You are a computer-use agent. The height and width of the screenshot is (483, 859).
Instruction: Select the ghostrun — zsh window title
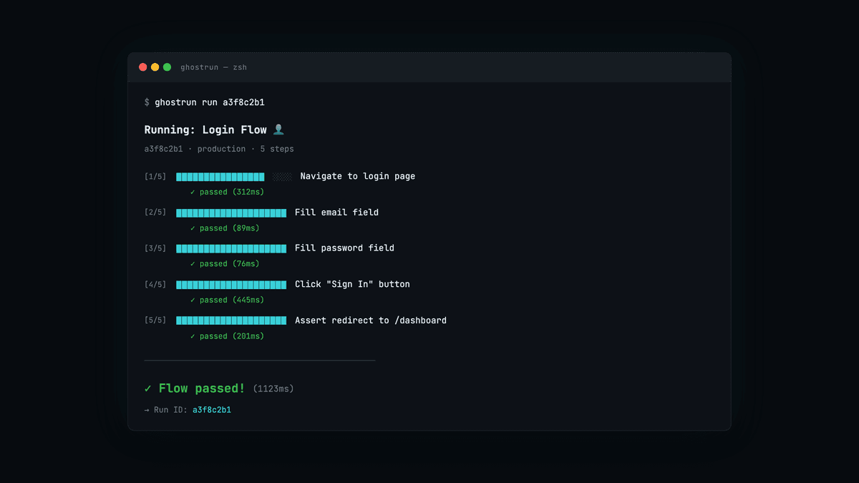pyautogui.click(x=213, y=67)
